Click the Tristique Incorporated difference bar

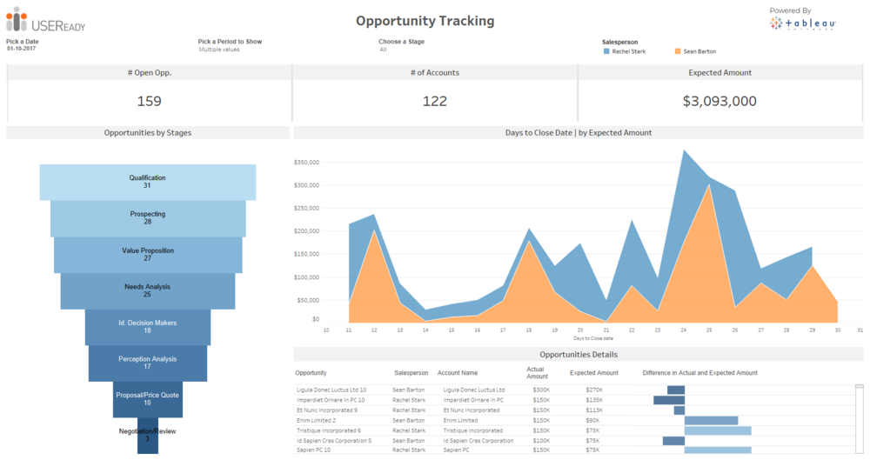pyautogui.click(x=718, y=430)
